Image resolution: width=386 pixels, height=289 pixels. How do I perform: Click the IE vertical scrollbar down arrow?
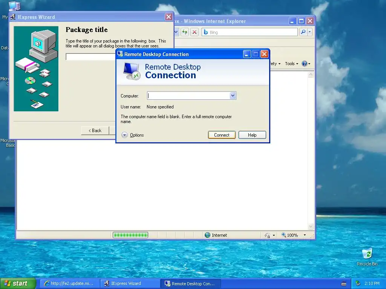(x=311, y=226)
